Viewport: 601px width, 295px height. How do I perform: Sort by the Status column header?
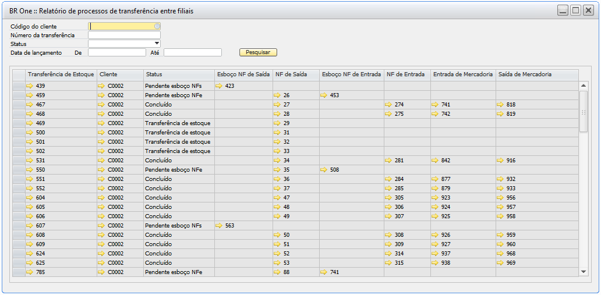coord(179,74)
